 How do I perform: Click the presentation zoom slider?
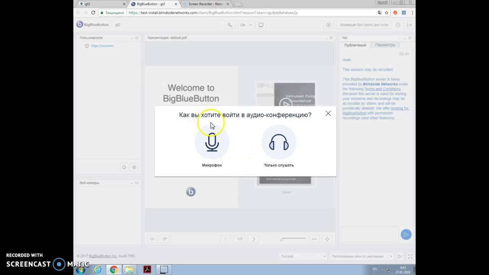point(293,239)
